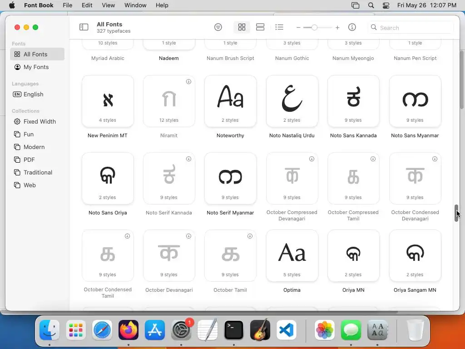Select the English language filter
Image resolution: width=465 pixels, height=349 pixels.
point(37,94)
